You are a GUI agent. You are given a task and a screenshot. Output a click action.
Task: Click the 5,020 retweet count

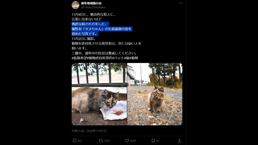tap(107, 141)
